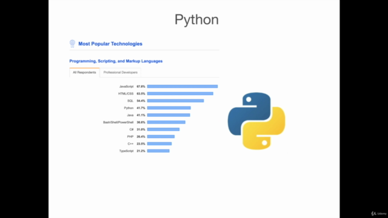This screenshot has height=218, width=388.
Task: Click the award ribbon icon beside Most Popular Technologies
Action: [72, 44]
